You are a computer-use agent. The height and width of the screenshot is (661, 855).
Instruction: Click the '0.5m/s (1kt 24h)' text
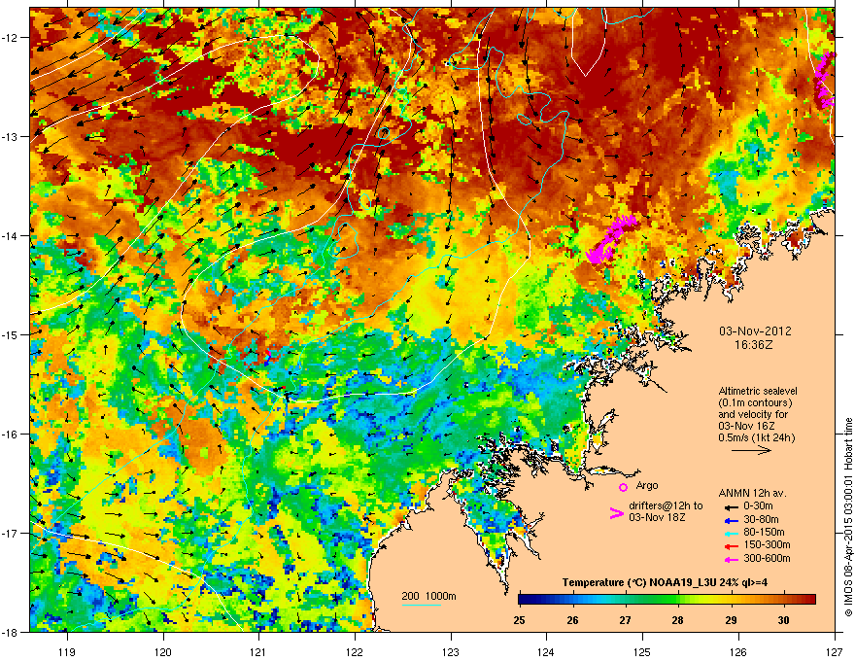click(x=756, y=437)
